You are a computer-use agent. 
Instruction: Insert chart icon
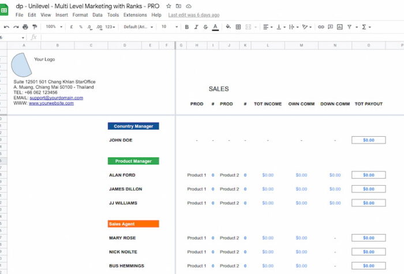click(340, 27)
